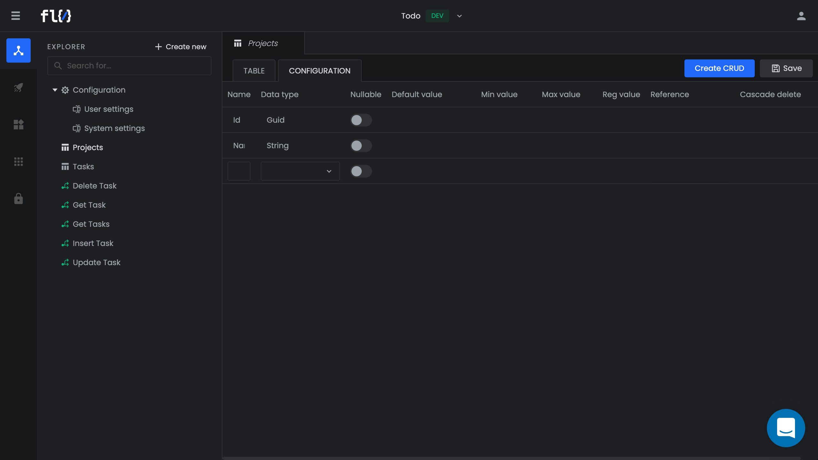Click the Get Tasks flow icon
The image size is (818, 460).
65,224
